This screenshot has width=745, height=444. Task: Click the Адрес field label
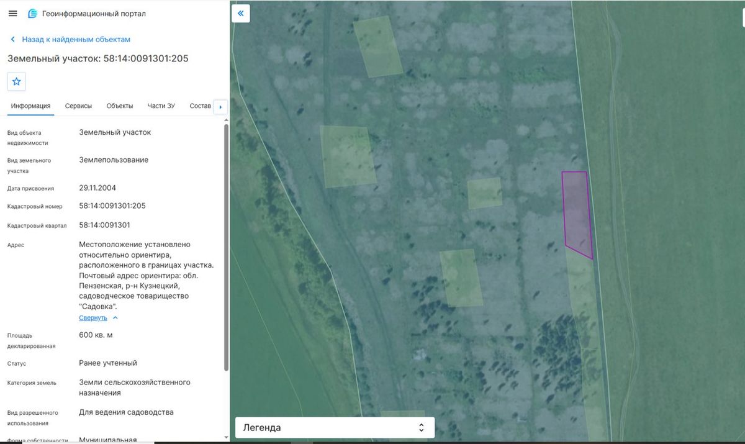point(16,245)
